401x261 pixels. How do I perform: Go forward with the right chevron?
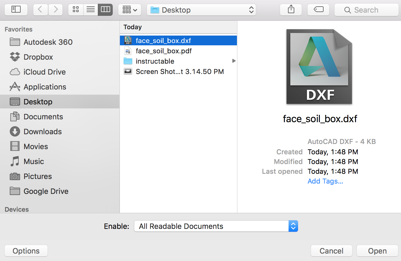coord(56,10)
